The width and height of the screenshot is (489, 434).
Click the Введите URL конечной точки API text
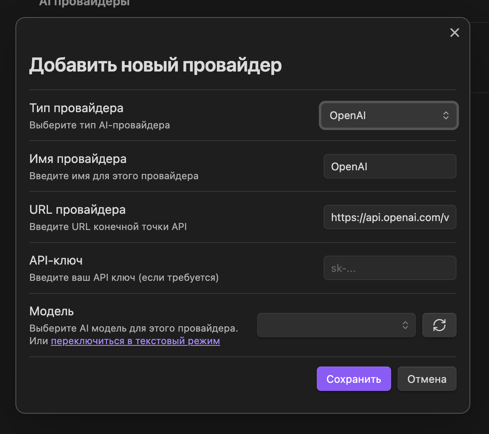108,227
